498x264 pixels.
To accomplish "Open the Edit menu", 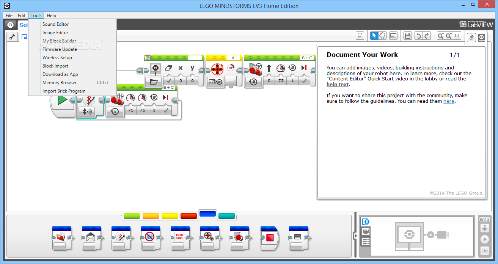I will [x=22, y=16].
